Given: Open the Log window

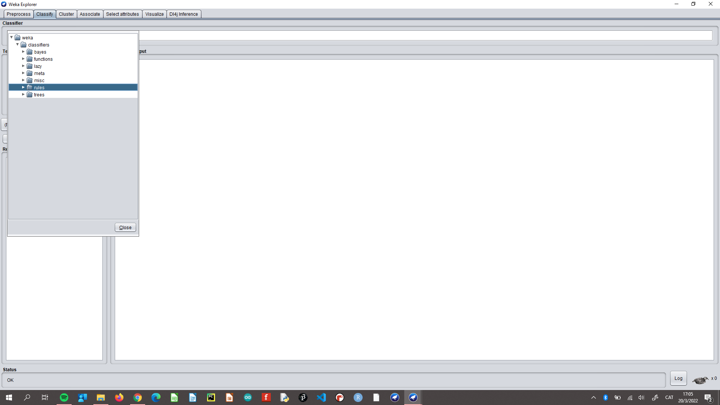Looking at the screenshot, I should point(678,378).
